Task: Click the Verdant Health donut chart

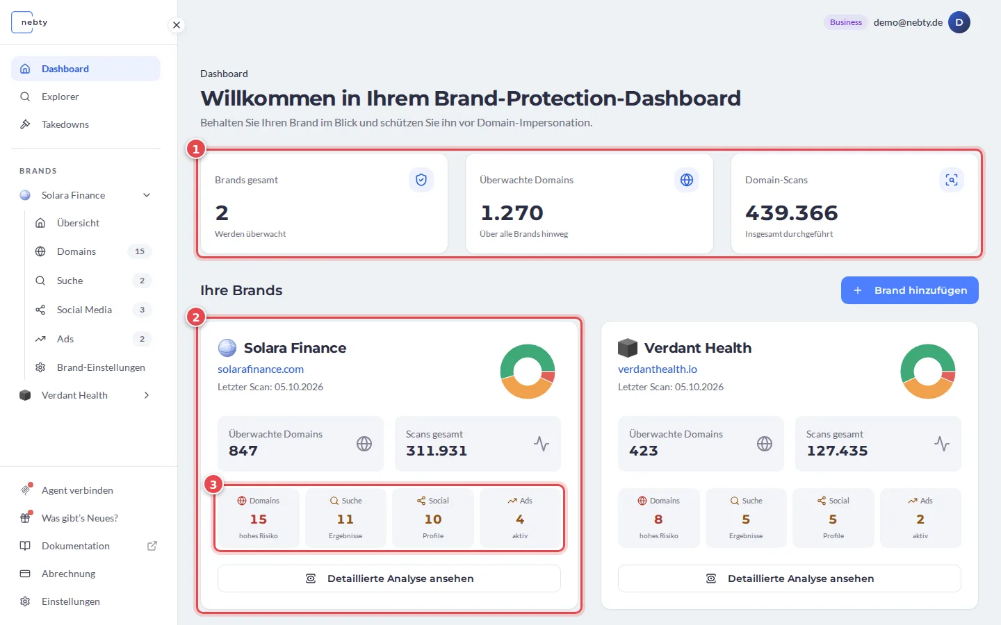Action: (928, 372)
